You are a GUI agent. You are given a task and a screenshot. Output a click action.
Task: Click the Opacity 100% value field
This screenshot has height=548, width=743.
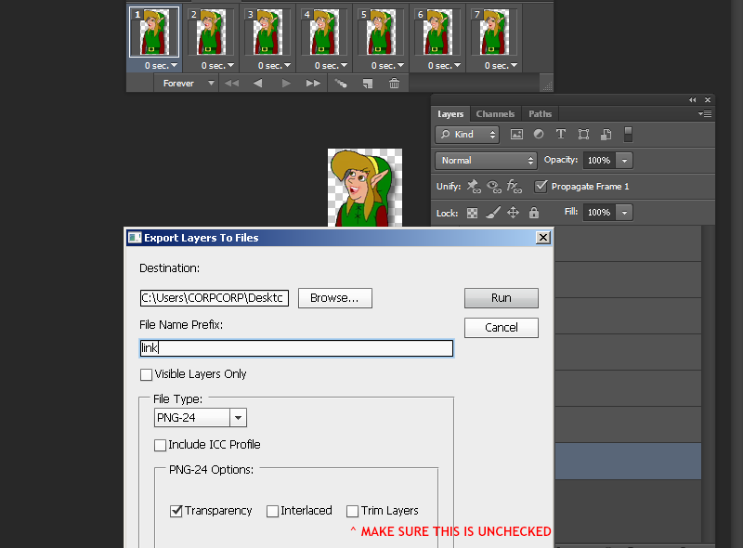(599, 161)
